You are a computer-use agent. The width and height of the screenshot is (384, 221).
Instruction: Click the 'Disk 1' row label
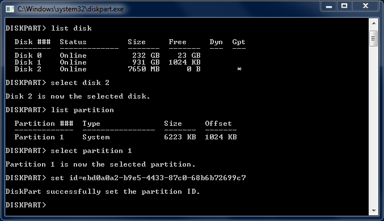(x=28, y=62)
